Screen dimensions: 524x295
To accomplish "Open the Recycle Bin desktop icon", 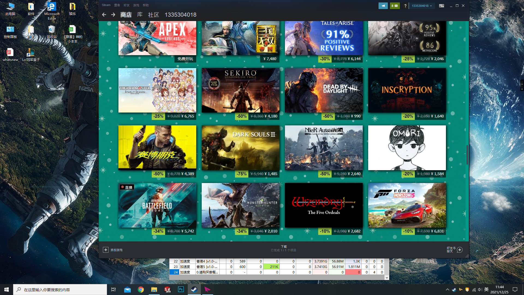I will point(52,32).
